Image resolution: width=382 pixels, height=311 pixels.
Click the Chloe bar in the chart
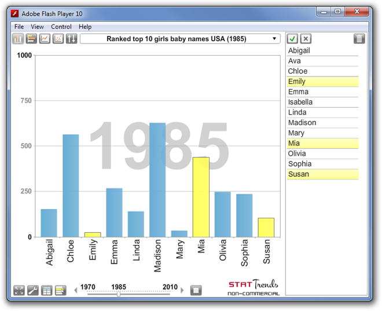tap(71, 186)
